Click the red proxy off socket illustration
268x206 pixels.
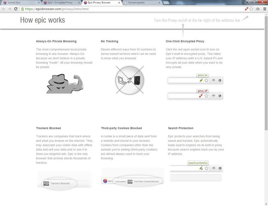pos(201,96)
